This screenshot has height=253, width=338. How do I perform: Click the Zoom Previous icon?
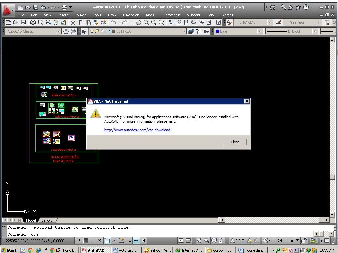click(161, 22)
